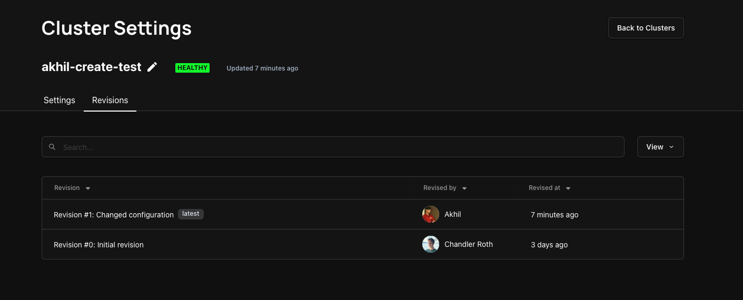Screen dimensions: 743x300
Task: Sort by the Revised by column arrow
Action: click(464, 188)
